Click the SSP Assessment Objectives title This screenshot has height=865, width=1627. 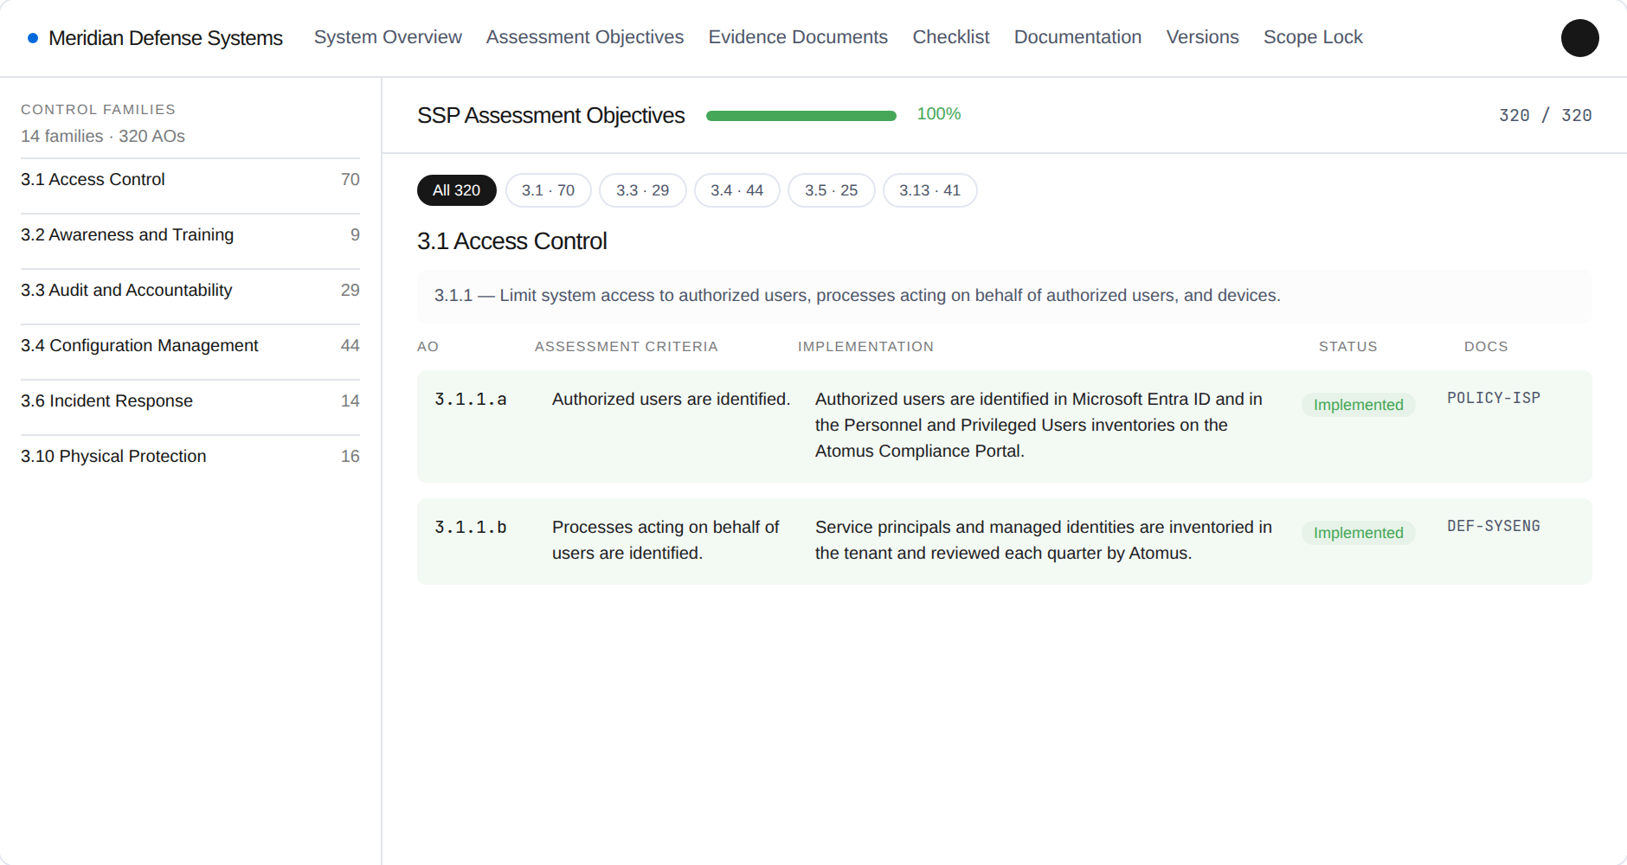[551, 116]
